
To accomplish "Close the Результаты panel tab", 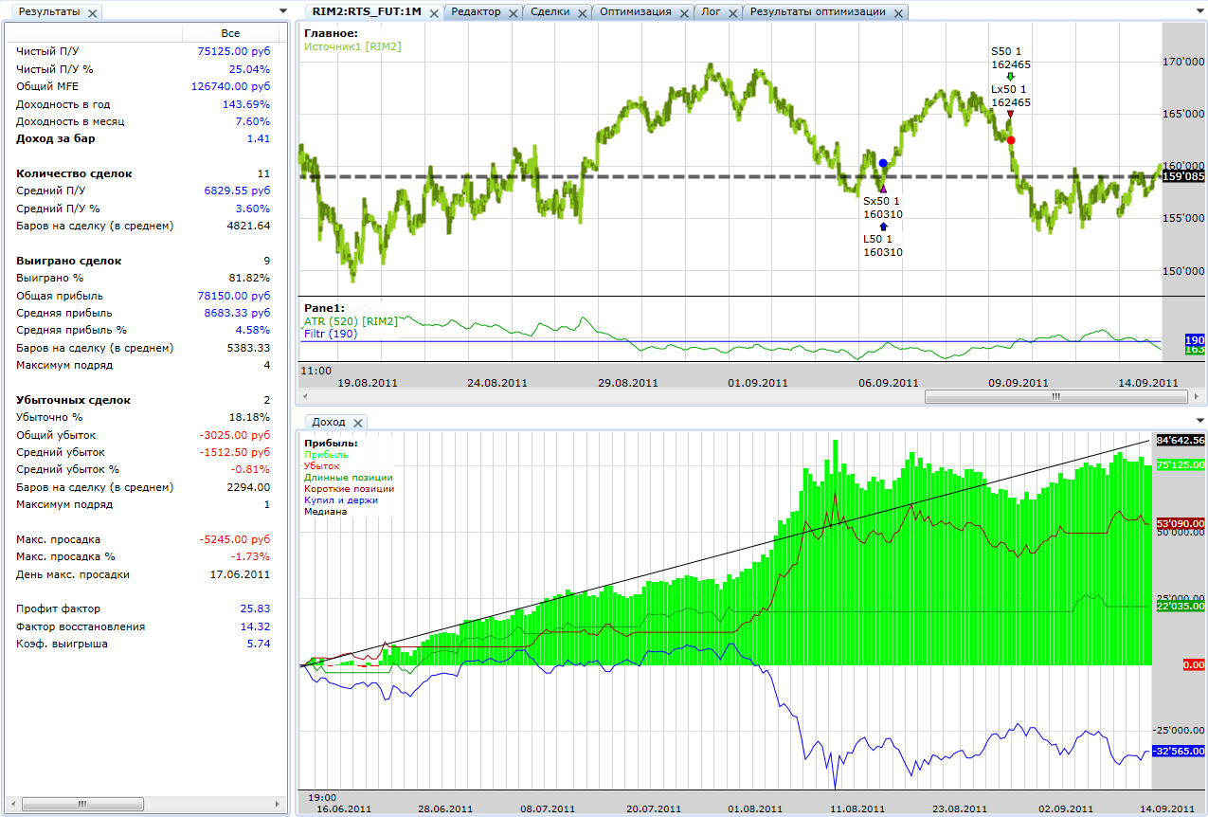I will click(x=91, y=13).
